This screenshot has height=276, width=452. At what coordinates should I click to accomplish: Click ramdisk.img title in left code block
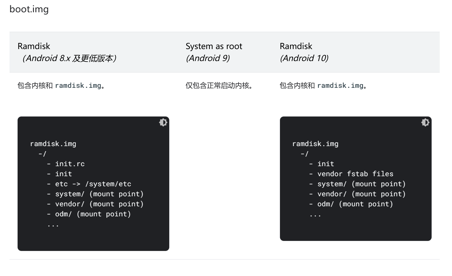[x=53, y=144]
